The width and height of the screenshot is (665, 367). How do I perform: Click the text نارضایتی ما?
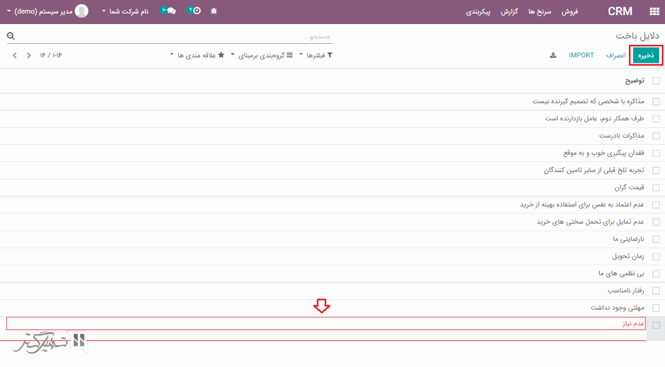629,239
